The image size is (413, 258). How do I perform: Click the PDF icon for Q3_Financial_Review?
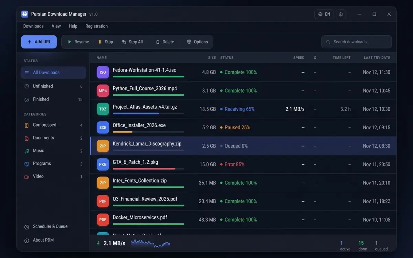tap(103, 201)
